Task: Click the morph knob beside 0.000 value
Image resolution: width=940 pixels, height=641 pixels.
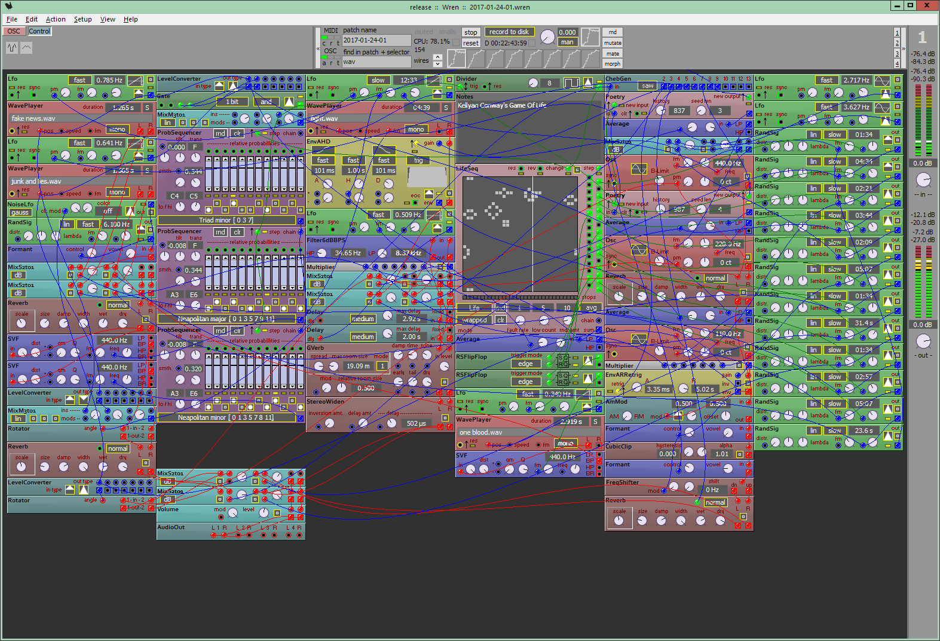Action: point(547,37)
